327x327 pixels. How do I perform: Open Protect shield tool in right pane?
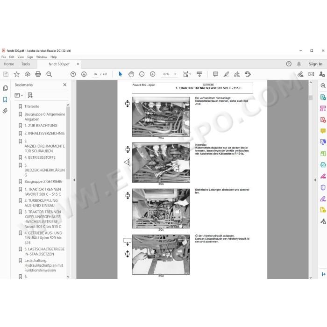click(323, 187)
